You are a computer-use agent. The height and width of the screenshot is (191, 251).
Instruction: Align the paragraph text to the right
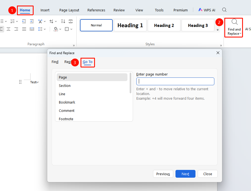(x=16, y=29)
